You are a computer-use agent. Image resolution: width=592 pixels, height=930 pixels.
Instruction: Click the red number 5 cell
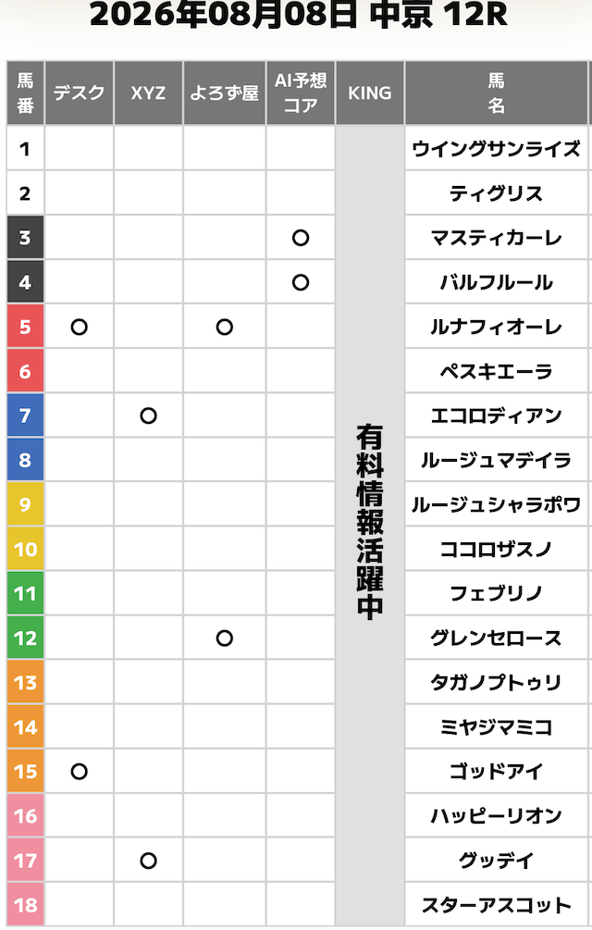(25, 327)
